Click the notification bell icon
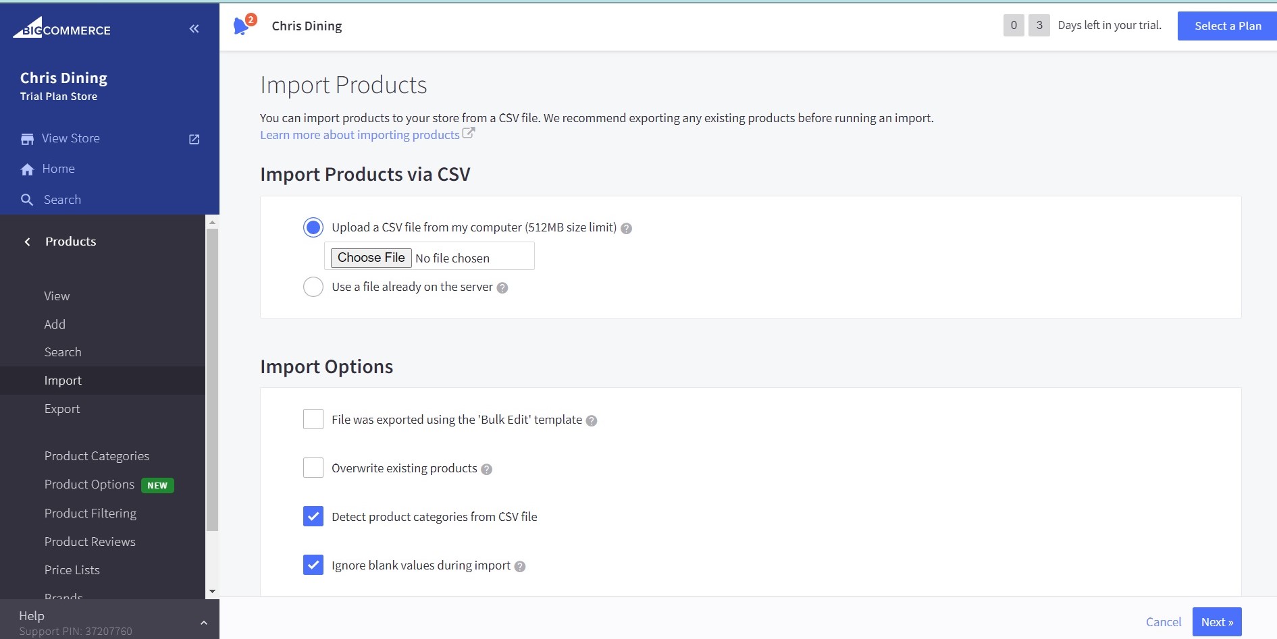1277x639 pixels. coord(241,26)
